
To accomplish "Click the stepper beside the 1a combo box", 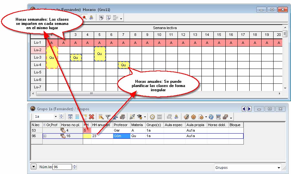I will click(61, 117).
